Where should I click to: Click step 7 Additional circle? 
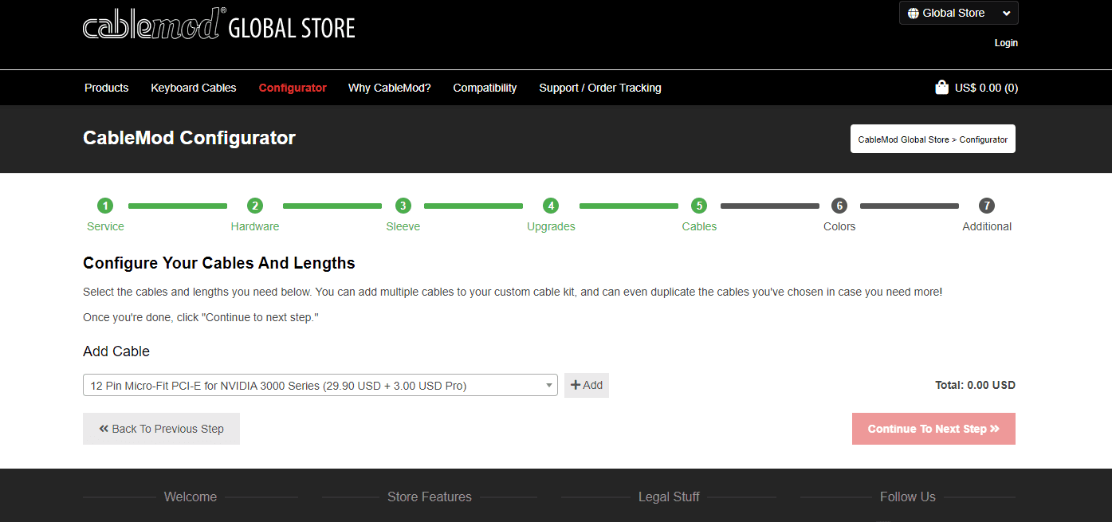[987, 206]
